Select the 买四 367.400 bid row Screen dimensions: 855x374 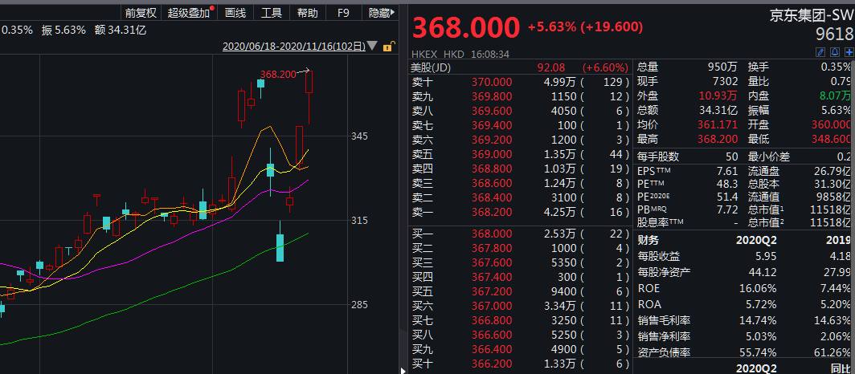(x=520, y=277)
